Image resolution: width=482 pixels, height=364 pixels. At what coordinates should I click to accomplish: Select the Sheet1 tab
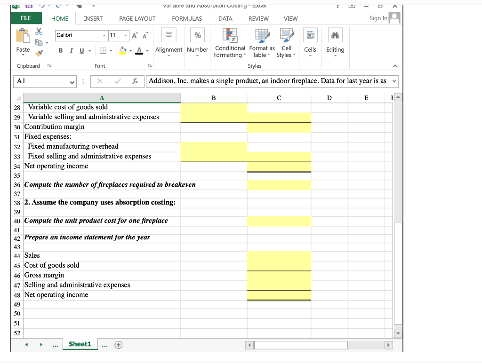pos(80,344)
